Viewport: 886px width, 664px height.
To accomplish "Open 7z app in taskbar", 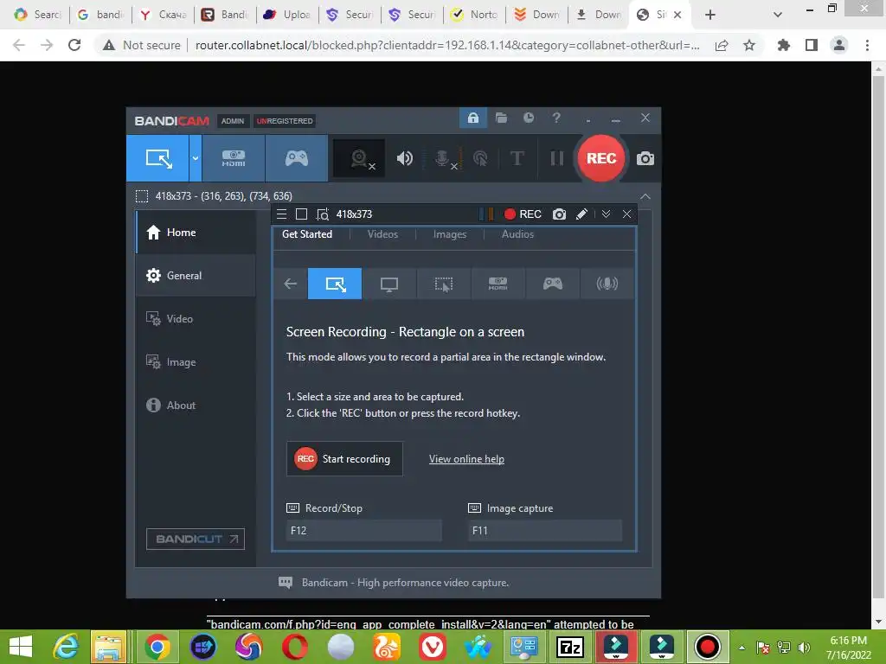I will (x=569, y=647).
